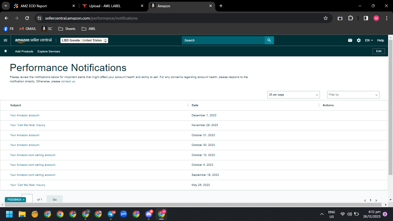Open the Seller Central hamburger menu
The image size is (393, 221).
coord(5,40)
